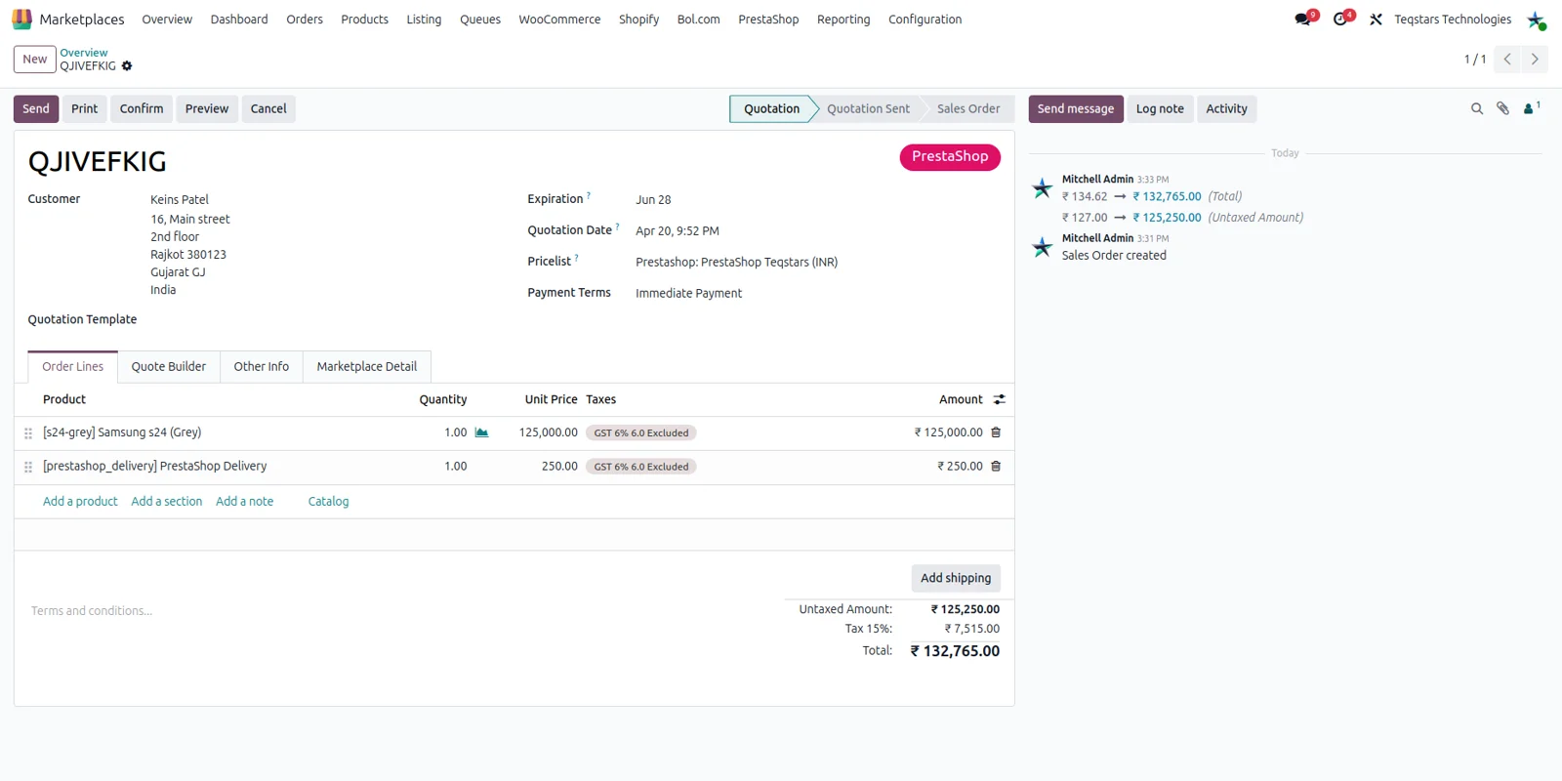
Task: Click Log note in chatter
Action: point(1160,109)
